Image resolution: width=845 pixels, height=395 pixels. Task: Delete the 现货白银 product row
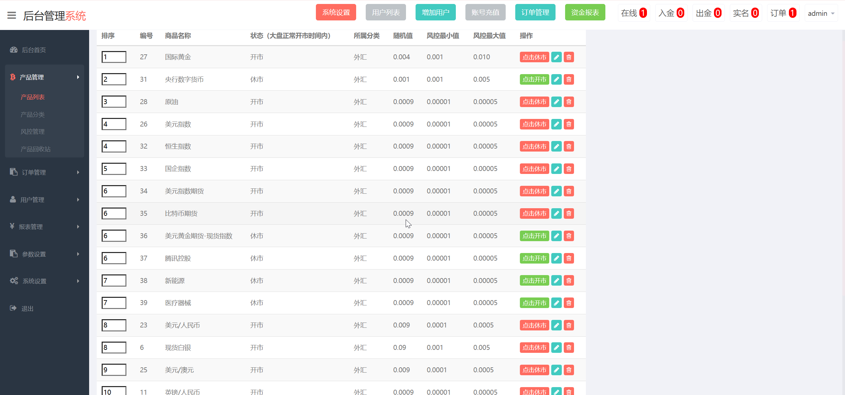pyautogui.click(x=569, y=348)
